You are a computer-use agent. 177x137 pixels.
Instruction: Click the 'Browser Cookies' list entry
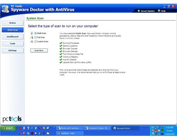(x=70, y=49)
